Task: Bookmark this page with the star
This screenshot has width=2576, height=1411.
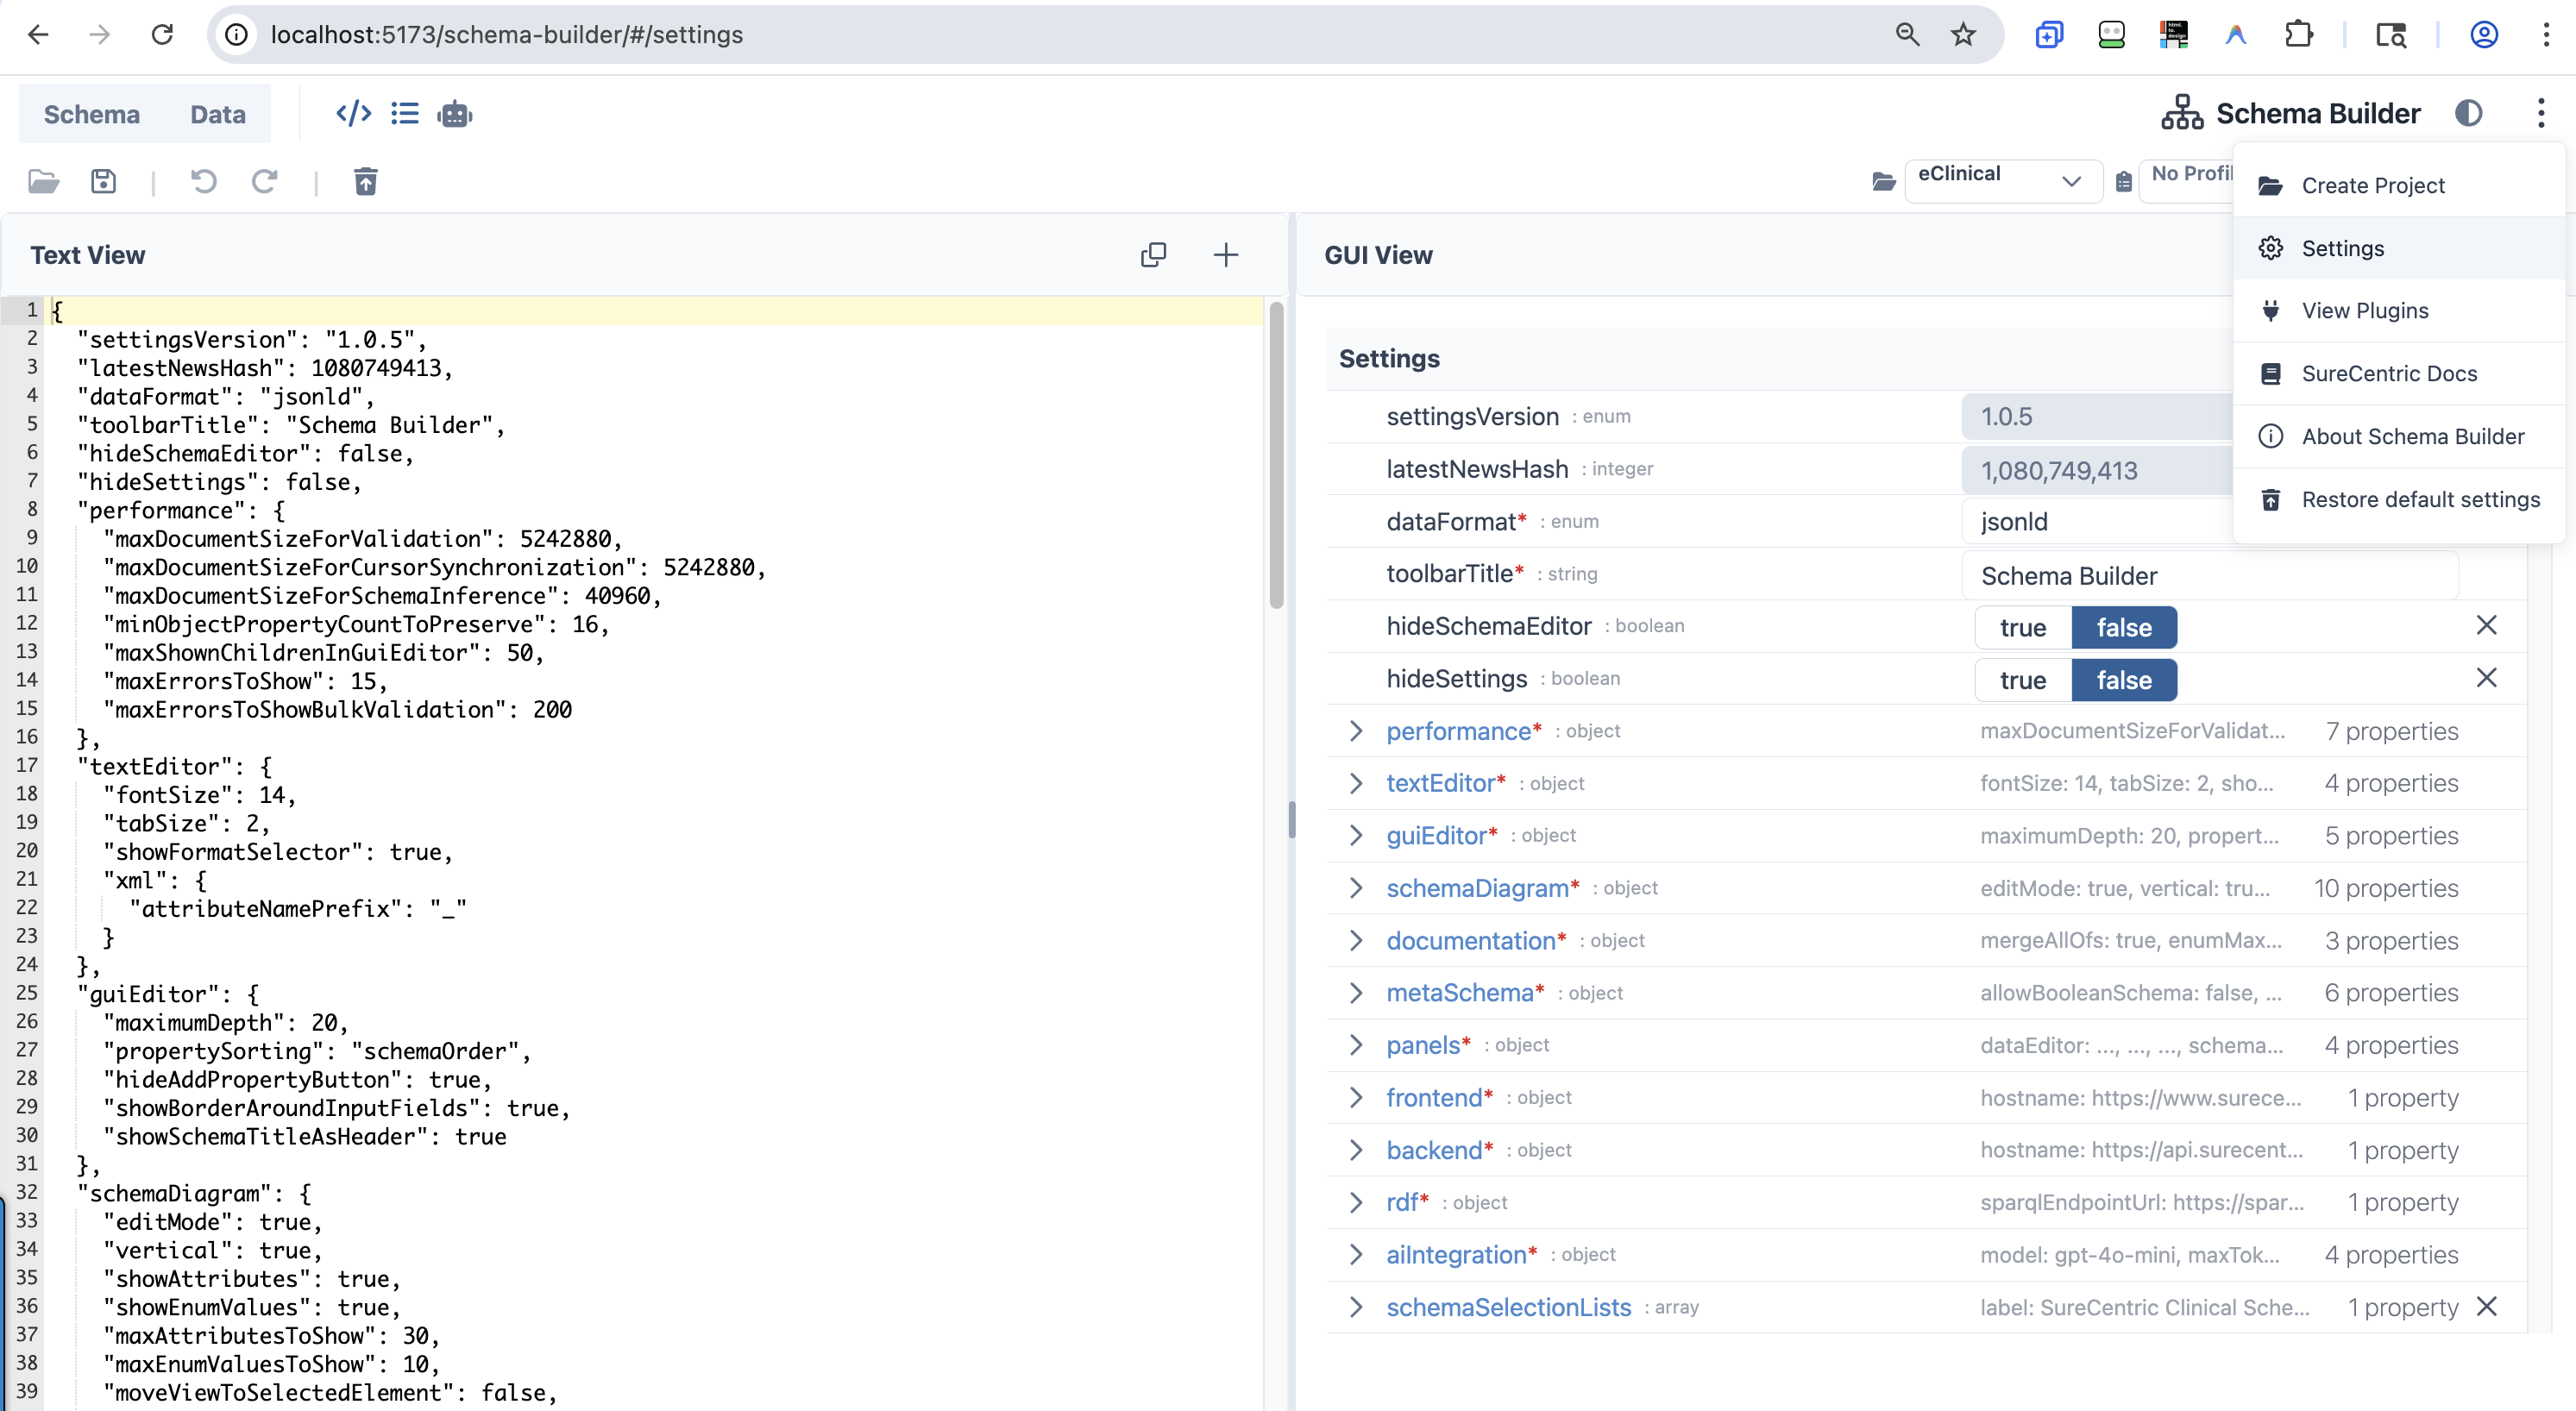Action: point(1963,35)
